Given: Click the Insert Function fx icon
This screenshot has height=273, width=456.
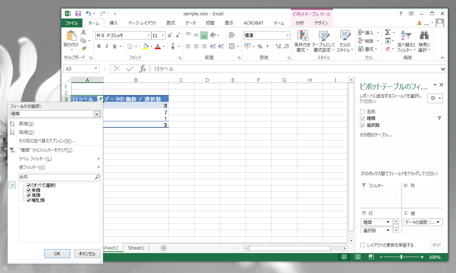Looking at the screenshot, I should click(143, 69).
